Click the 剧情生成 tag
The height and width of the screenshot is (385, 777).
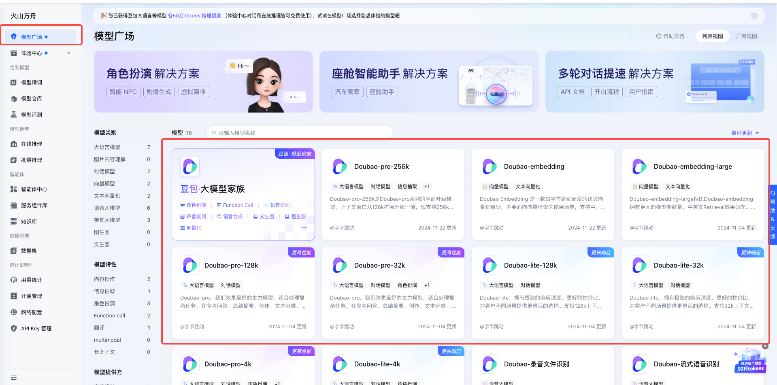159,92
